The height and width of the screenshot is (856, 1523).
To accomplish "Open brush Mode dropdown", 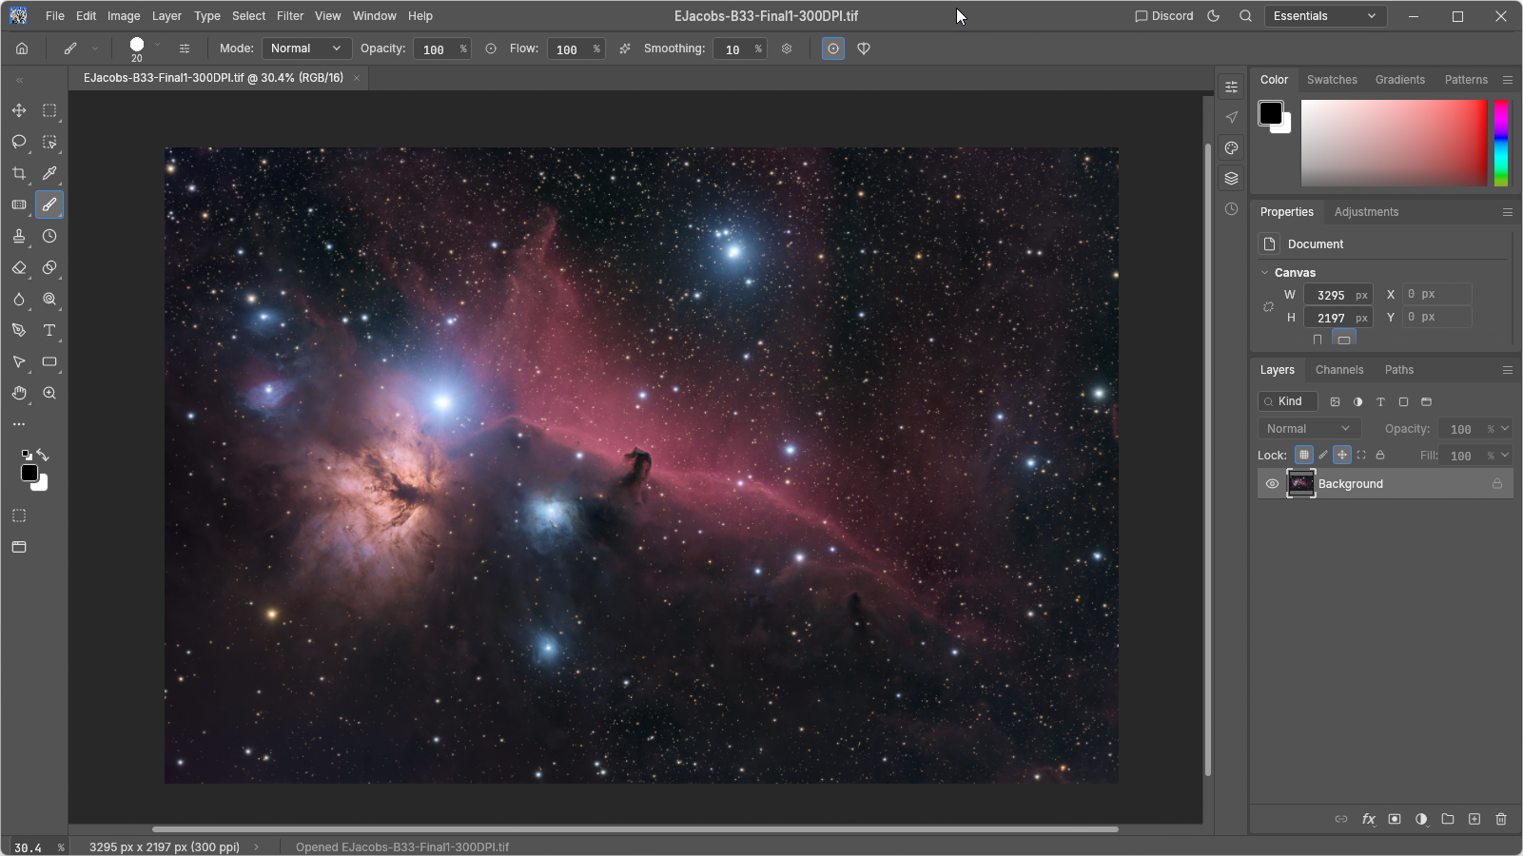I will pyautogui.click(x=306, y=49).
